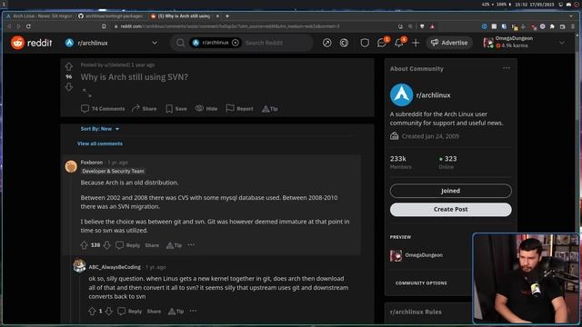This screenshot has height=327, width=582.
Task: Save the post
Action: 176,109
